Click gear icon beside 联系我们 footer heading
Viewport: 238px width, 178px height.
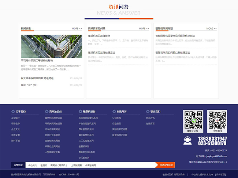tap(148, 111)
